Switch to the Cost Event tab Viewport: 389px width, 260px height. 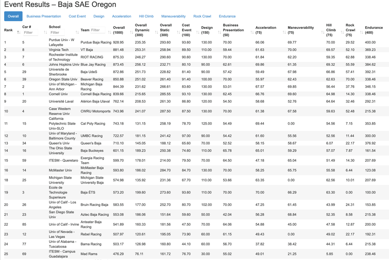pos(77,16)
